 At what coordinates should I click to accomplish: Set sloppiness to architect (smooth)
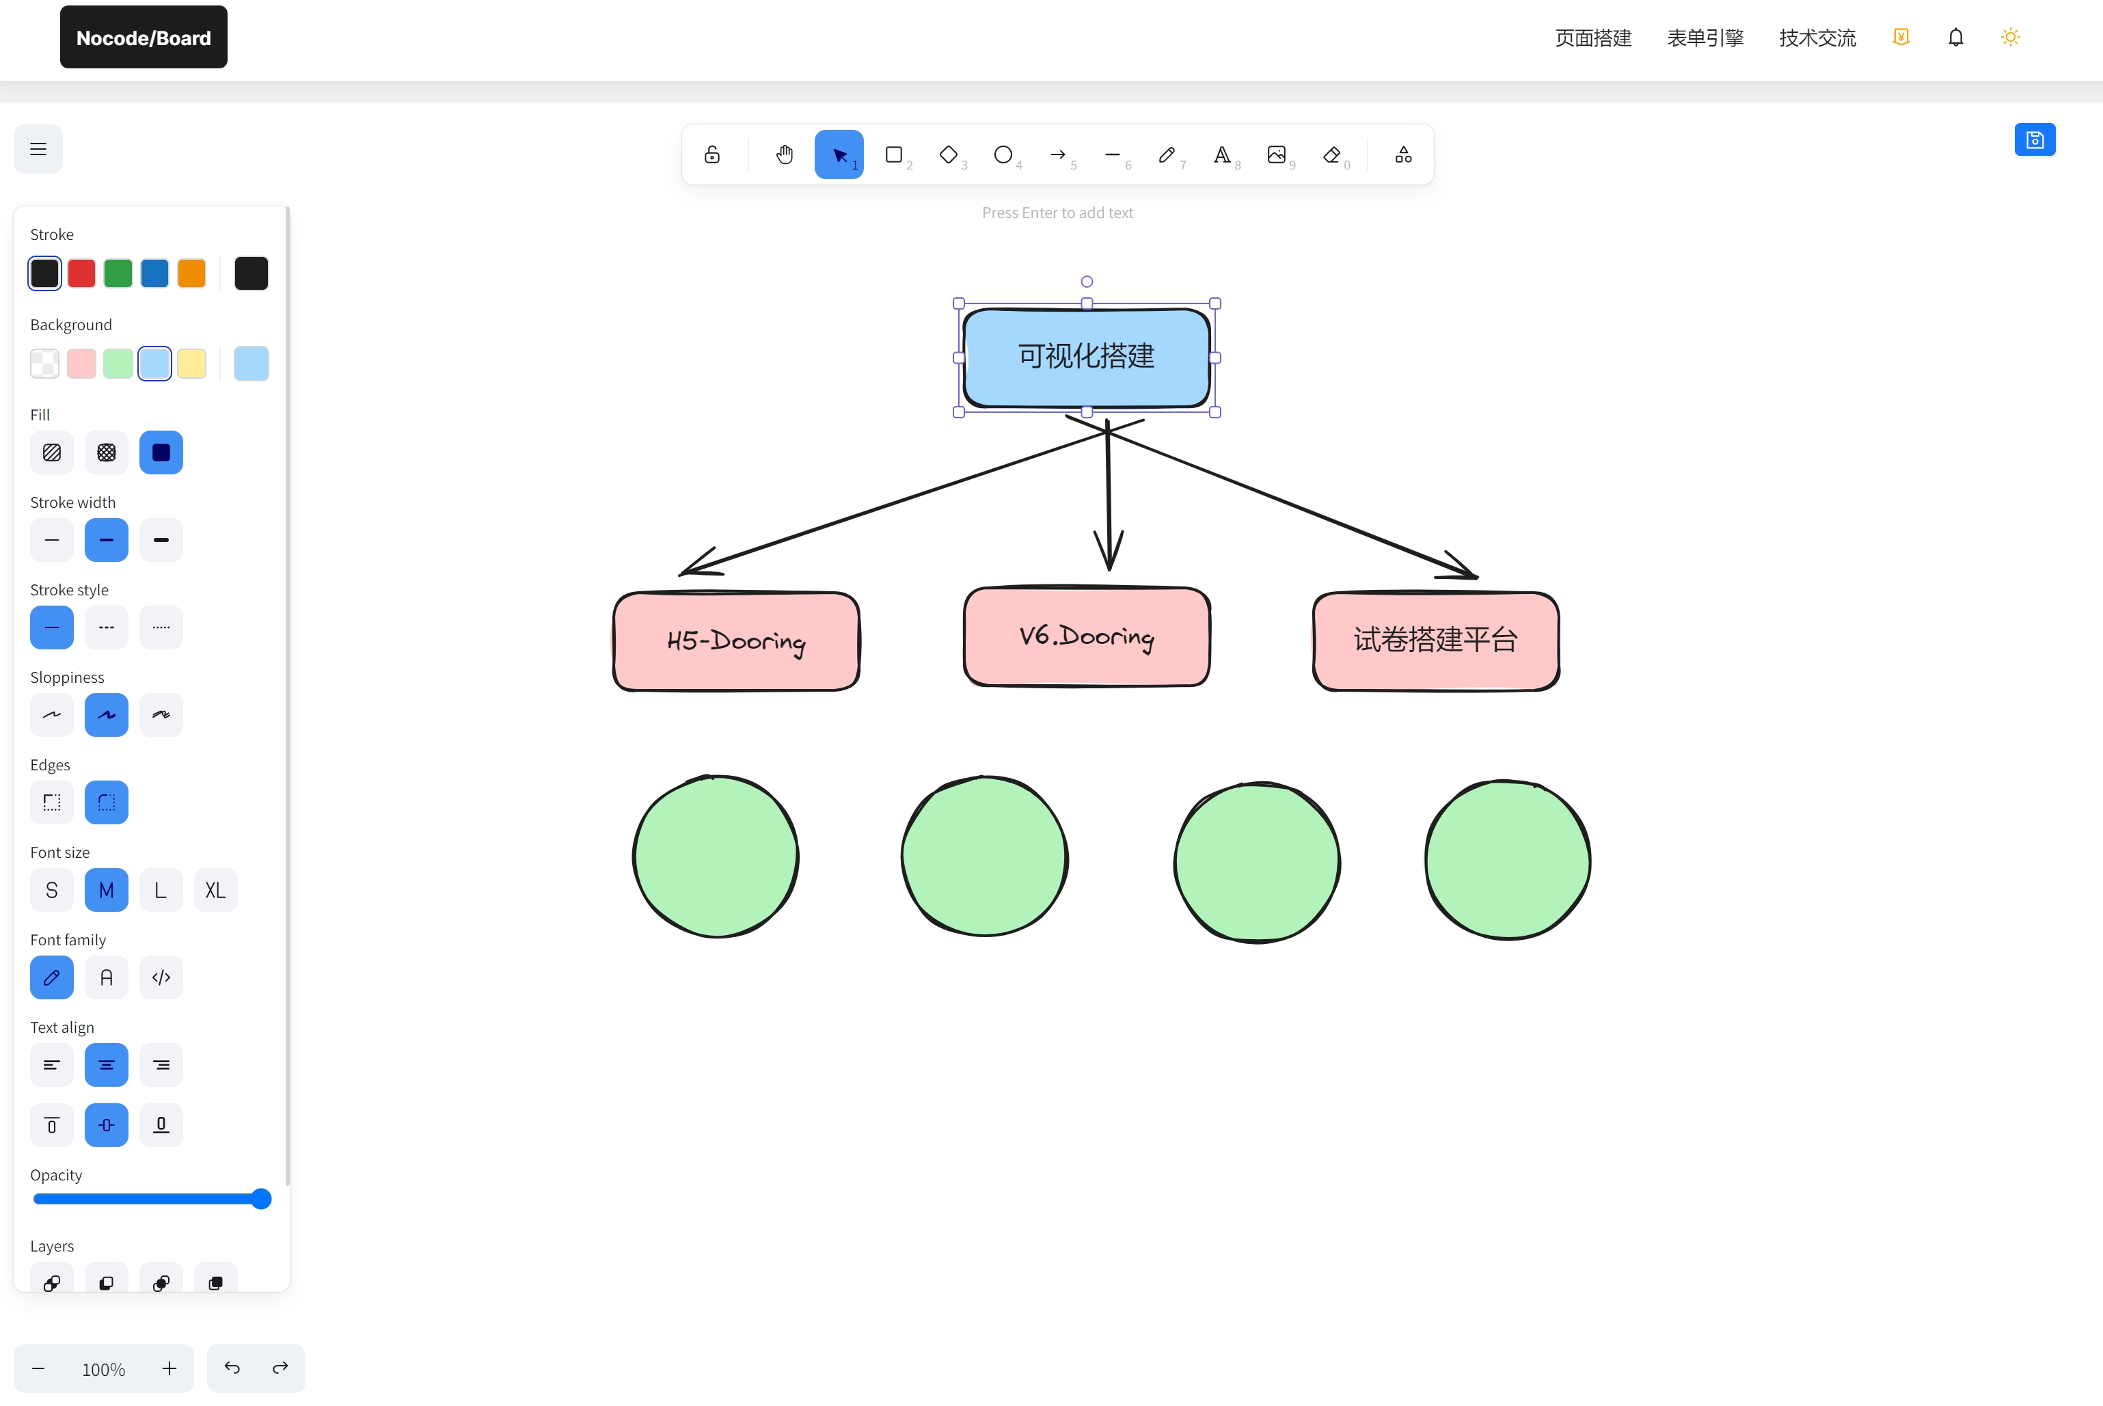coord(52,715)
